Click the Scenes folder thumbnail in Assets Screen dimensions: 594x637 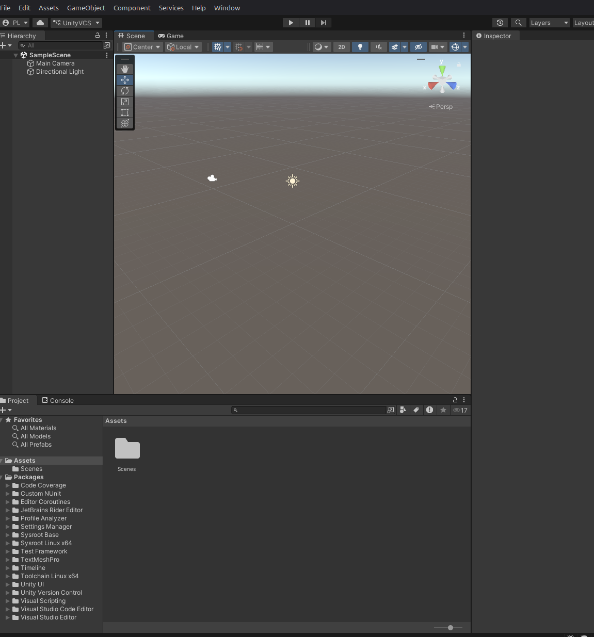127,449
